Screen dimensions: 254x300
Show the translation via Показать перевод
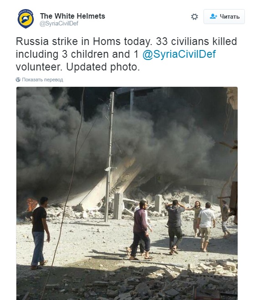(x=42, y=80)
